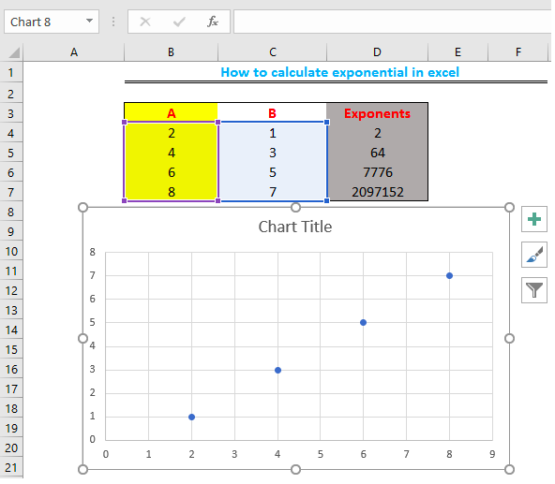This screenshot has height=484, width=555.
Task: Click the Exponents header cell
Action: [x=377, y=113]
